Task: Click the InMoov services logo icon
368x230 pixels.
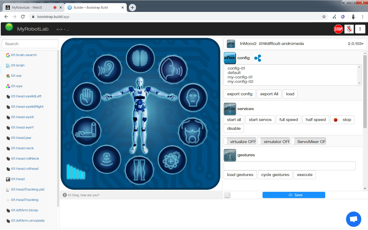Action: coord(230,109)
